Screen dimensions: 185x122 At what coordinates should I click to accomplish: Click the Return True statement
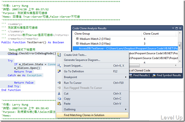coord(23,72)
